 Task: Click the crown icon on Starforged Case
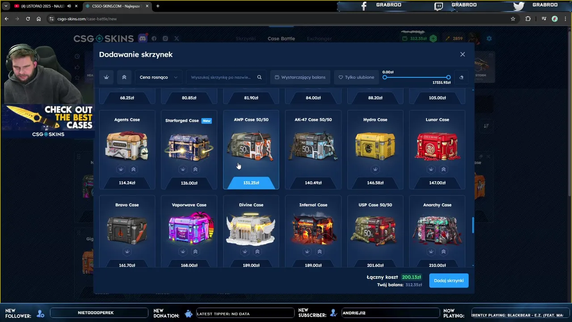[x=183, y=169]
